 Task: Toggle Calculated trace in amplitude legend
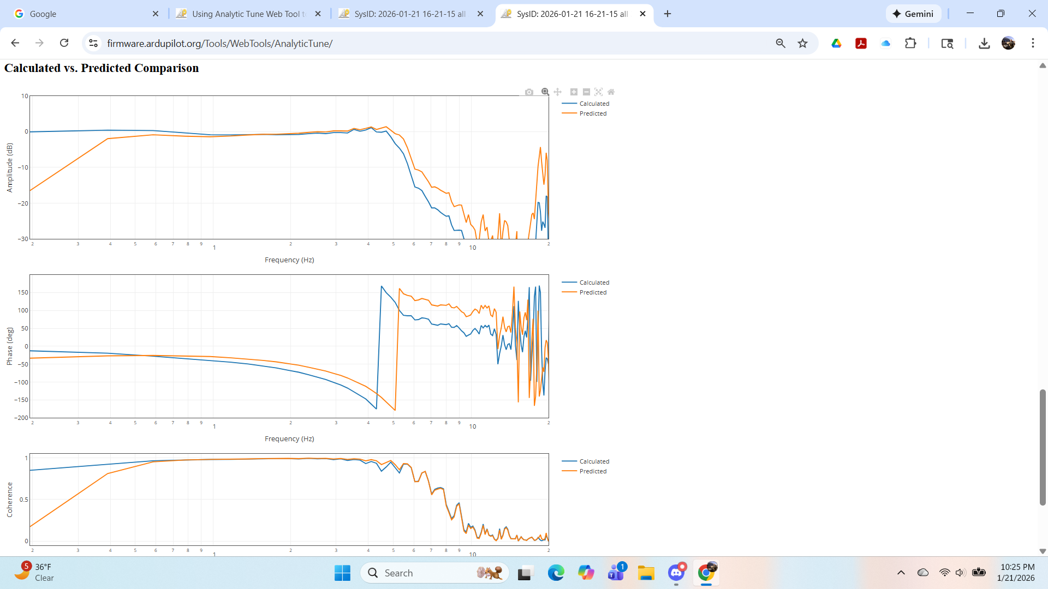[594, 104]
